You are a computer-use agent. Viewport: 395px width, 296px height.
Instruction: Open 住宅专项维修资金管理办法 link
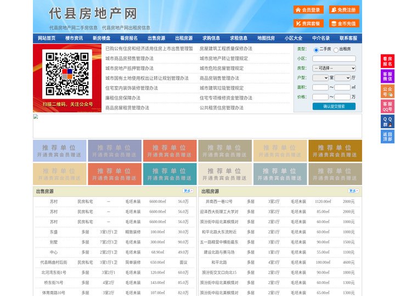[225, 98]
